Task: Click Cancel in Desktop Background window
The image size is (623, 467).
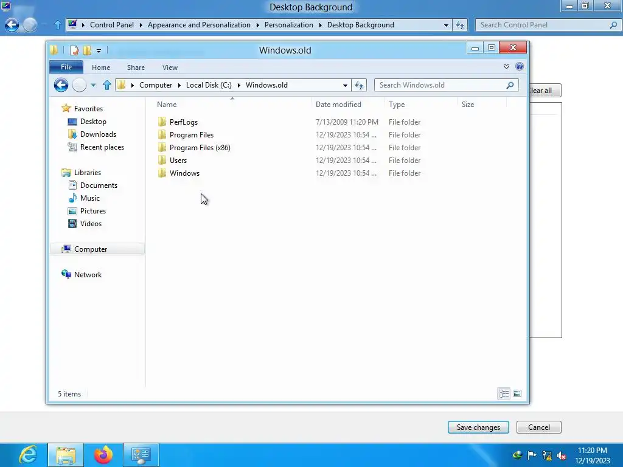Action: coord(539,427)
